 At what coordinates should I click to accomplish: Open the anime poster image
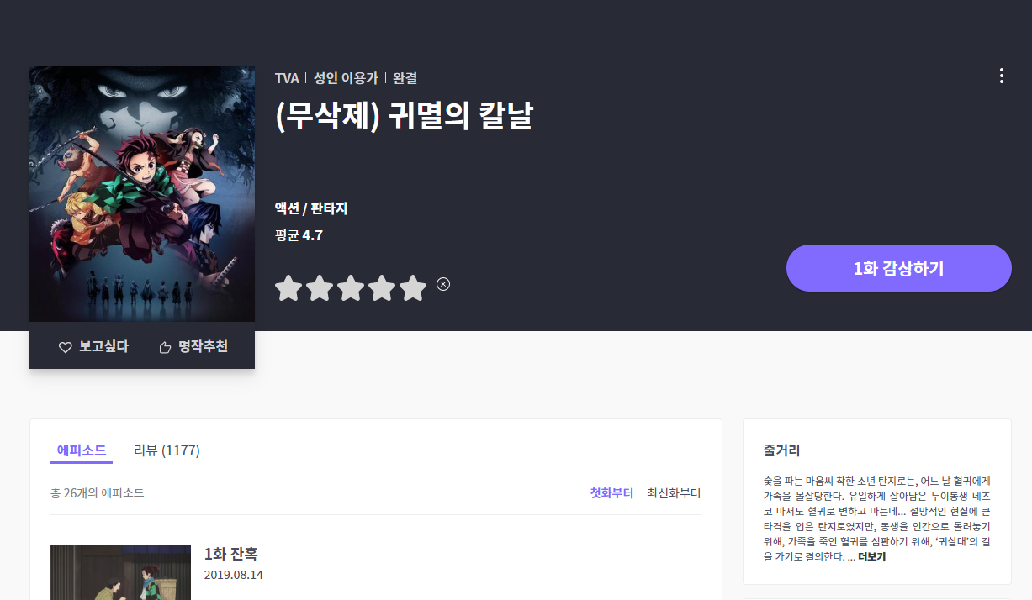[142, 193]
